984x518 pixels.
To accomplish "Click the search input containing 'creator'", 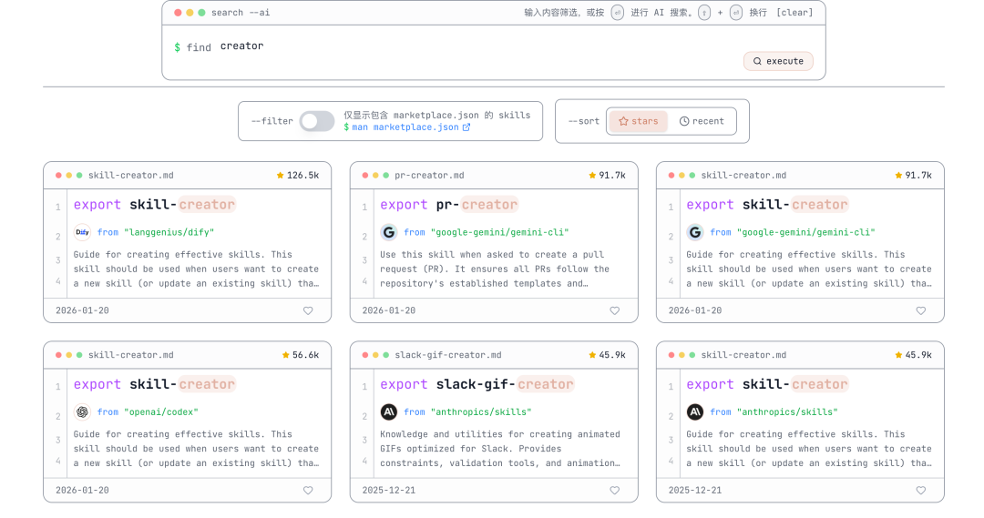I will click(x=456, y=46).
